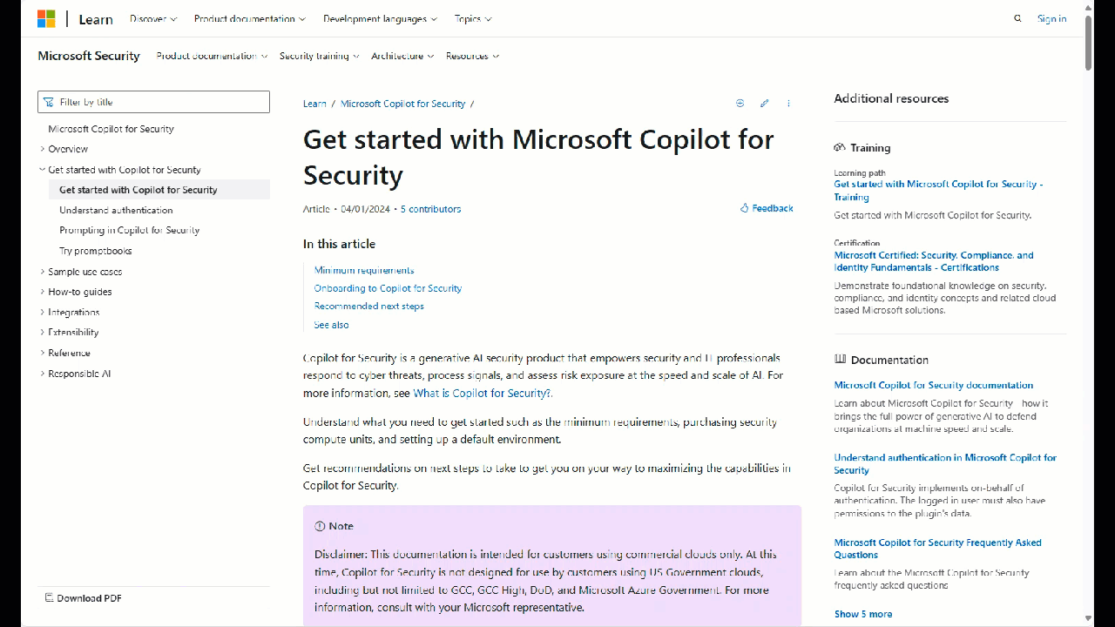
Task: Click the add to collection plus icon
Action: click(x=740, y=104)
